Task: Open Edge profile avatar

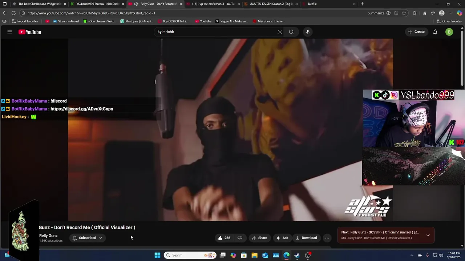Action: point(442,13)
